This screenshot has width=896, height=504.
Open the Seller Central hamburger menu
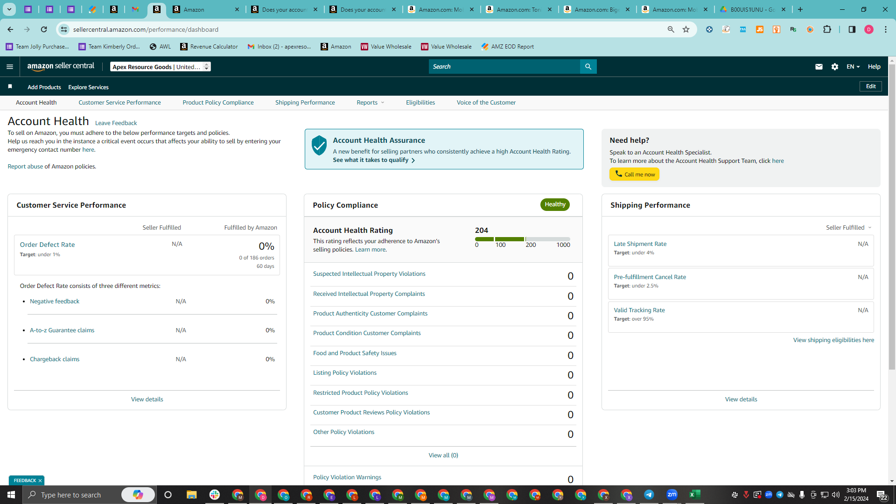tap(10, 67)
